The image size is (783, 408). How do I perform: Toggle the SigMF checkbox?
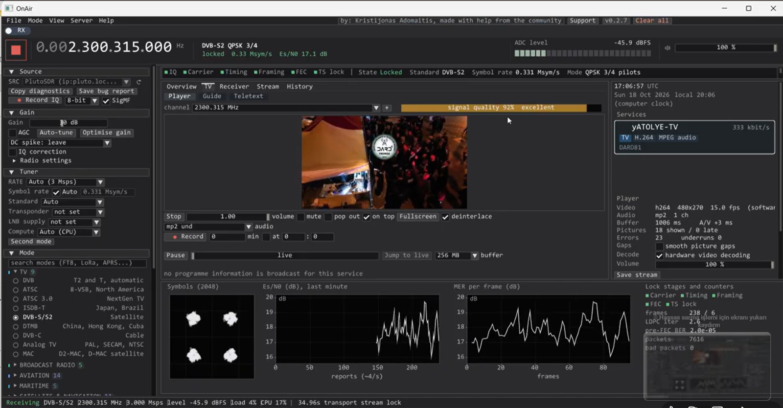point(106,101)
